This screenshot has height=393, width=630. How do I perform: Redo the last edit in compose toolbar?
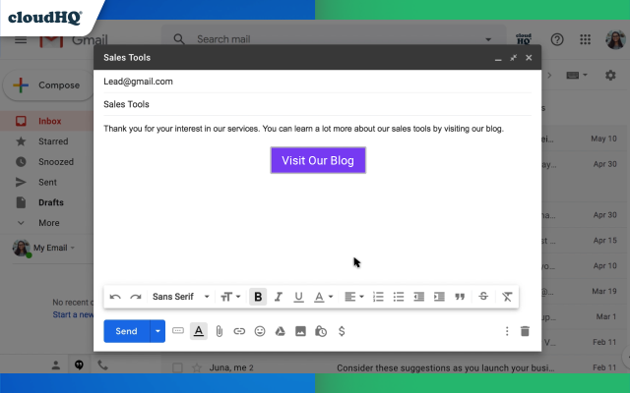tap(136, 297)
